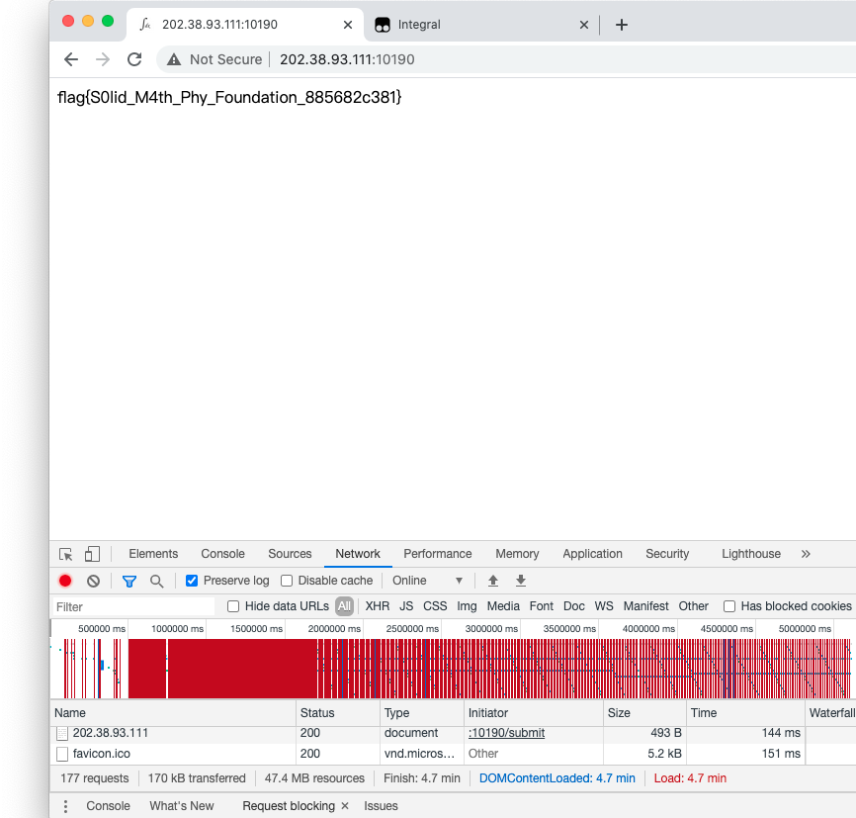Check the Hide data URLs option
856x818 pixels.
point(233,606)
